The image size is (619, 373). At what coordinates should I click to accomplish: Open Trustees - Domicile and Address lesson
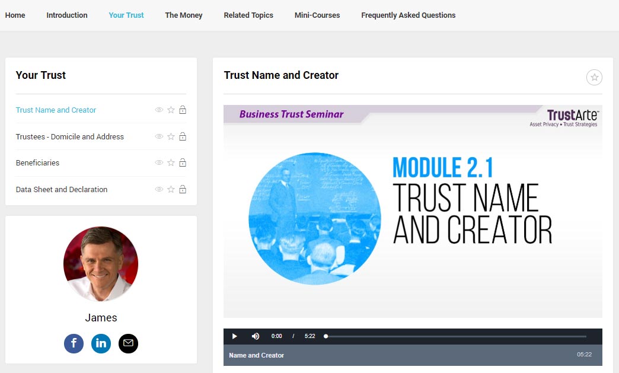coord(70,136)
